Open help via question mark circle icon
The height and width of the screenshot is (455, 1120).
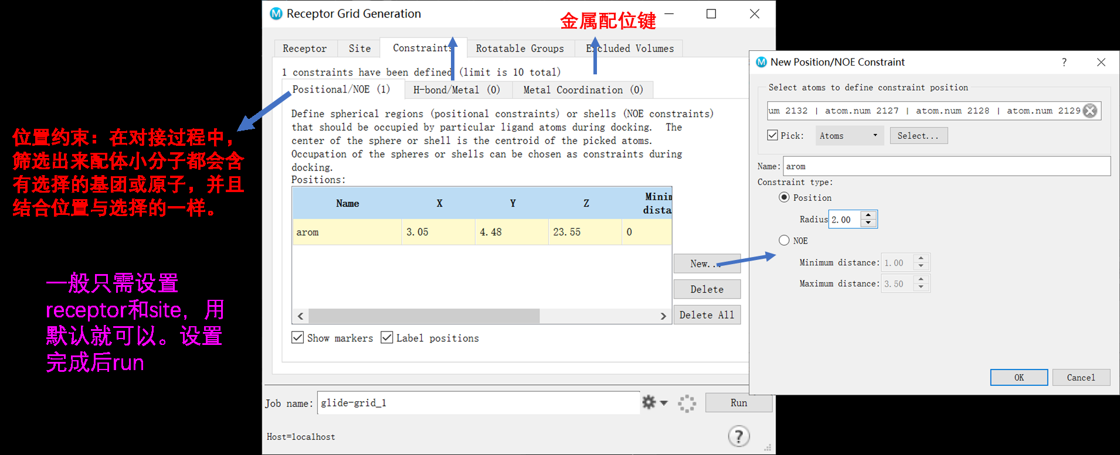tap(739, 436)
